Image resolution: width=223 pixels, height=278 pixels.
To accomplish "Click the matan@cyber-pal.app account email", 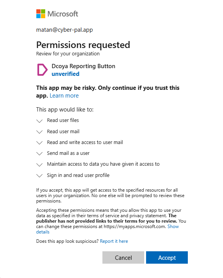I will point(65,30).
